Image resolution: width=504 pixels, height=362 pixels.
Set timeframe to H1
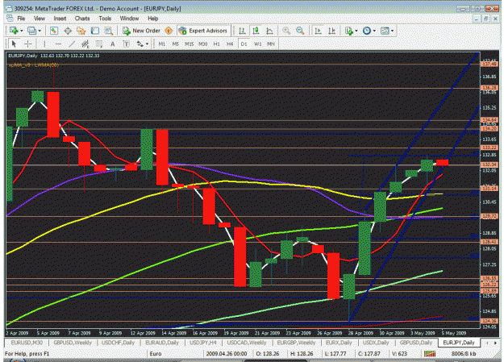click(217, 44)
